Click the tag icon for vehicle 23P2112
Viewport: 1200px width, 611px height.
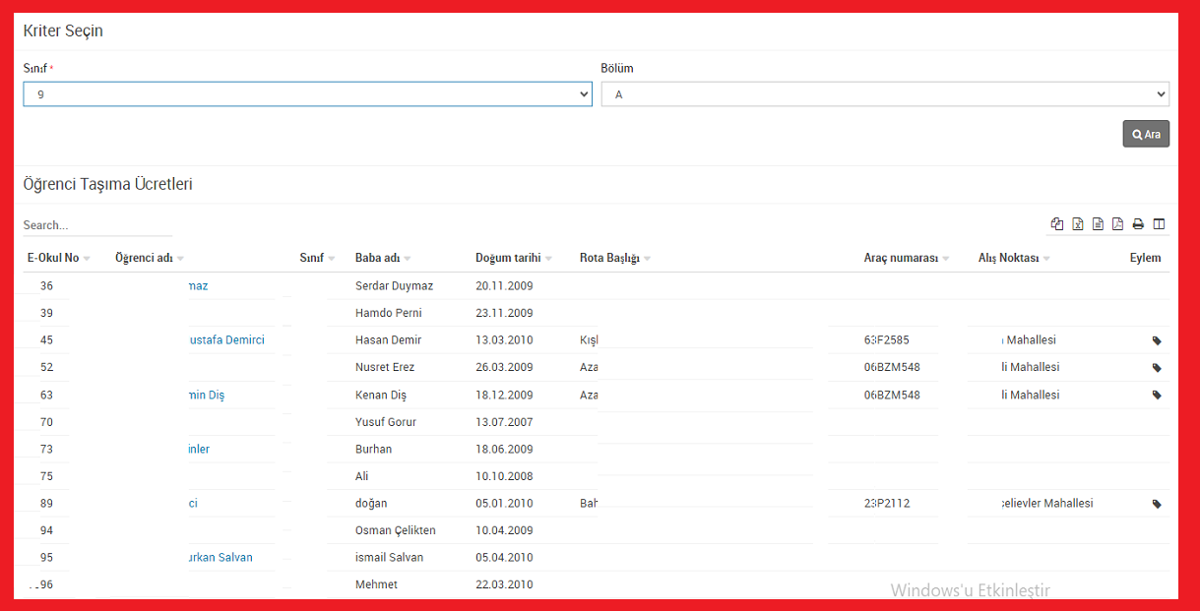[x=1157, y=504]
